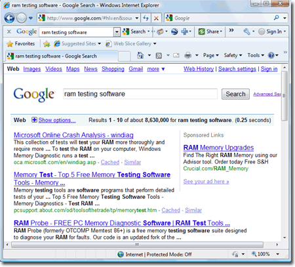Refresh the page with the Refresh icon

pyautogui.click(x=146, y=18)
